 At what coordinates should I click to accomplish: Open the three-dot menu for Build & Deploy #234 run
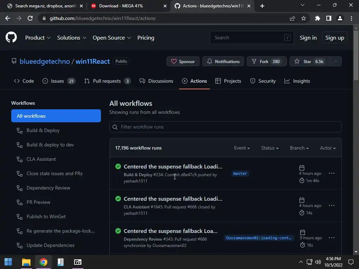(332, 173)
